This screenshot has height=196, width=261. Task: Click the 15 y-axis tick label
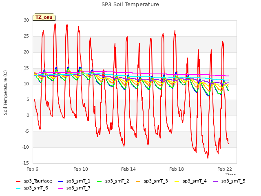[x=26, y=68]
